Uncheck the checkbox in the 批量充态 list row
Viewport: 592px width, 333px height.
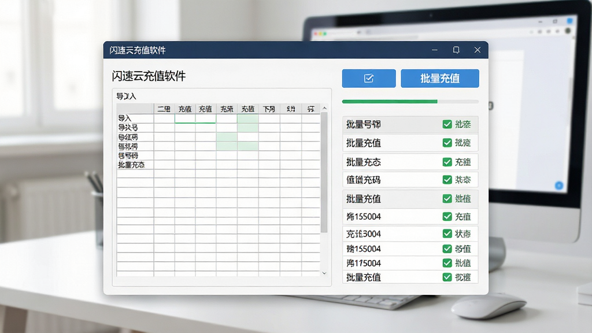tap(447, 162)
